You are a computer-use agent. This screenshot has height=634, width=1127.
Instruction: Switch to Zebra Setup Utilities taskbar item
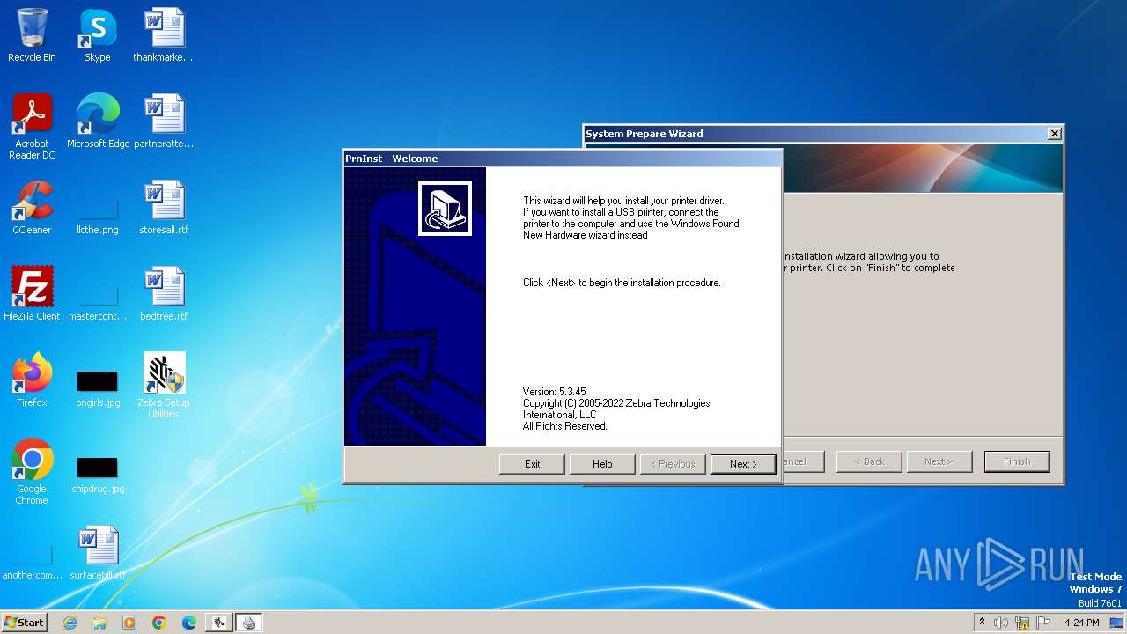point(219,623)
